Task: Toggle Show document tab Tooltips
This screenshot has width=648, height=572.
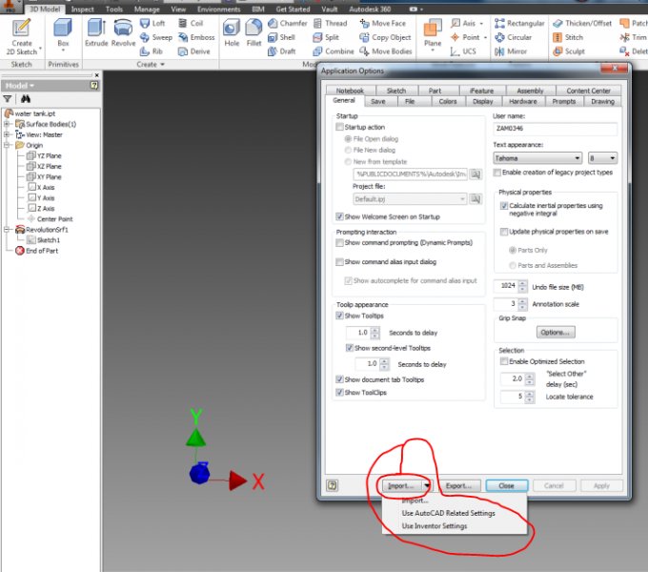Action: (339, 379)
